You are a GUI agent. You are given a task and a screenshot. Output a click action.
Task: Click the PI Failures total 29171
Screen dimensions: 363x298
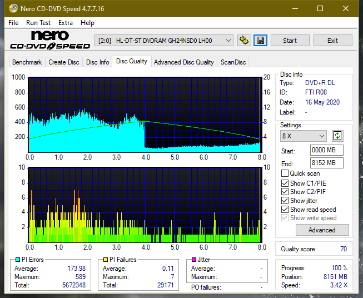click(x=165, y=285)
